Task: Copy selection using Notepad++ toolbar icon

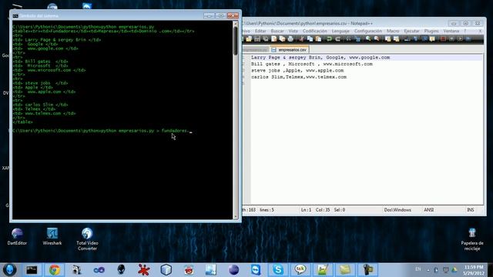Action: pyautogui.click(x=310, y=39)
